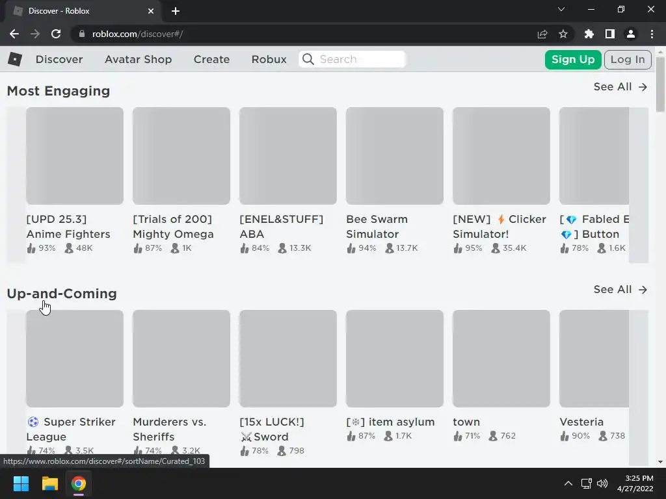This screenshot has height=499, width=666.
Task: Open a new browser tab
Action: tap(176, 11)
